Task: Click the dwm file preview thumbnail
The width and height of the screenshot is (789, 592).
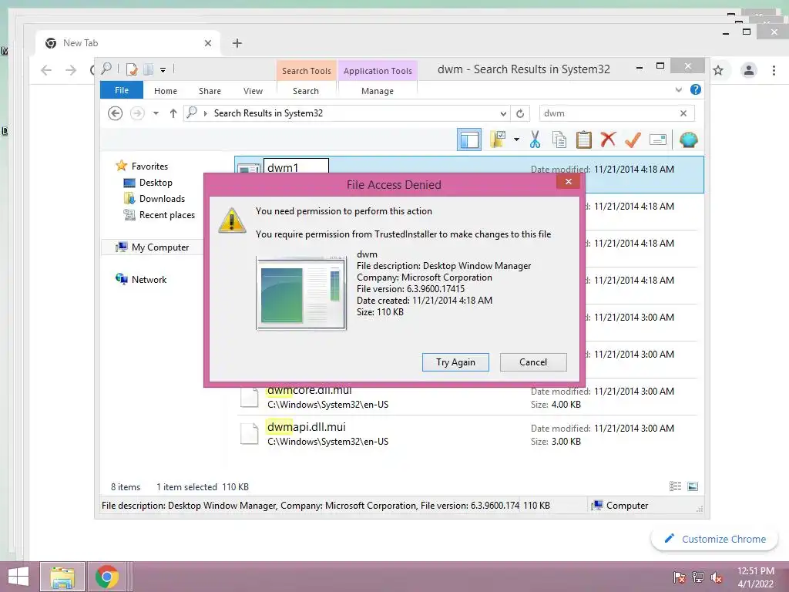Action: tap(301, 293)
